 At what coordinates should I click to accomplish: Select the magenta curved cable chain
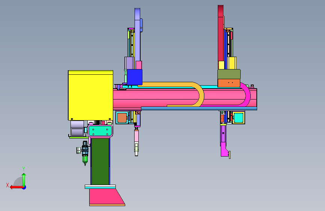coord(248,95)
